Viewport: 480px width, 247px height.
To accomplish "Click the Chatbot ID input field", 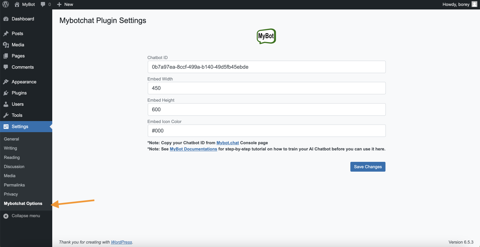I will tap(266, 67).
